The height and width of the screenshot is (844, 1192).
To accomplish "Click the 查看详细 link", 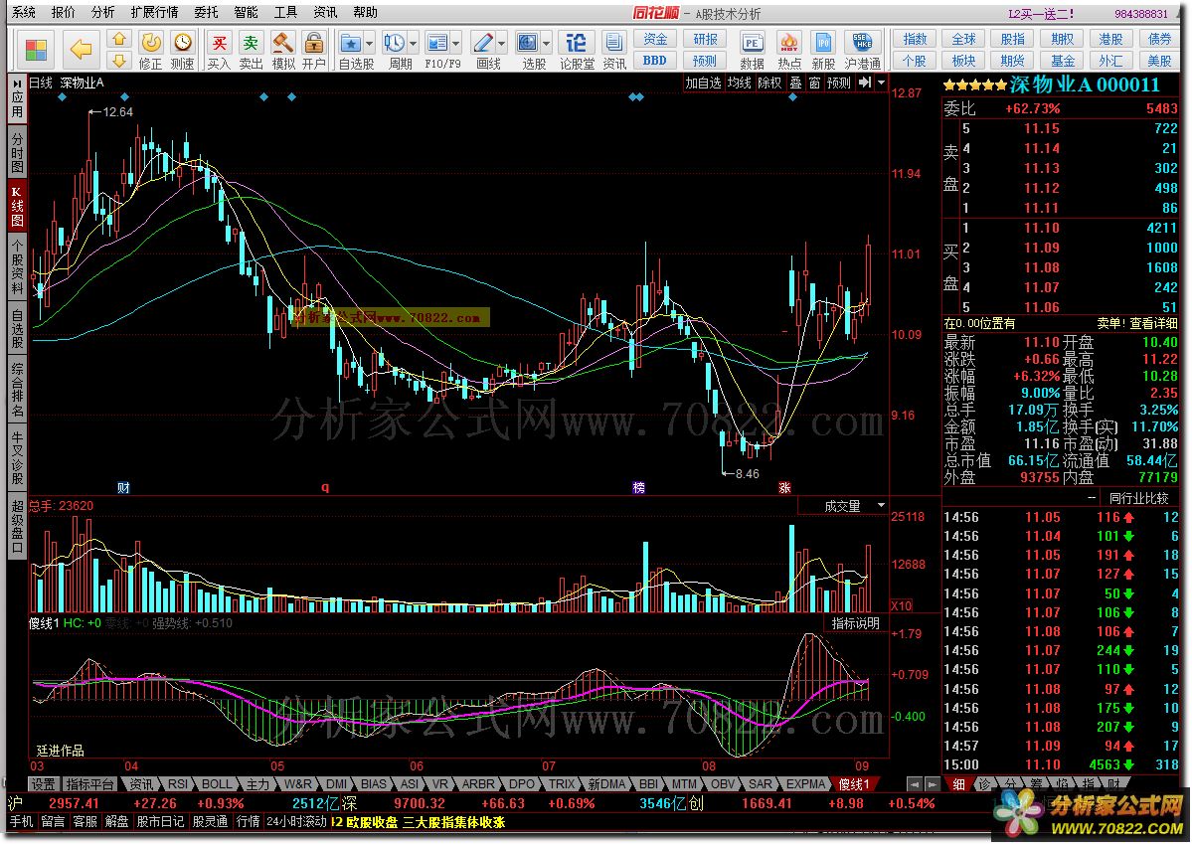I will (1152, 323).
